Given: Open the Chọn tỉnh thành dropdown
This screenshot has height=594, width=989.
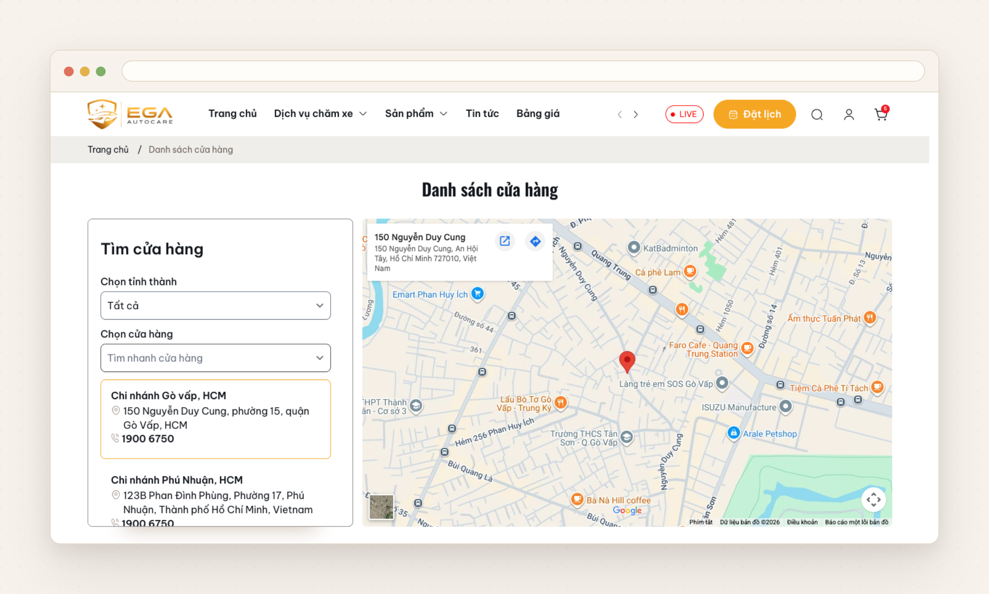Looking at the screenshot, I should [216, 305].
